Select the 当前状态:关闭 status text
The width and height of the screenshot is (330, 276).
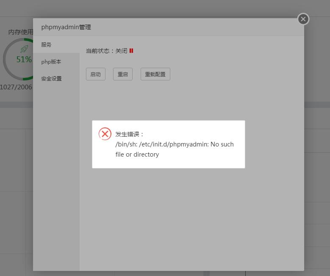106,51
